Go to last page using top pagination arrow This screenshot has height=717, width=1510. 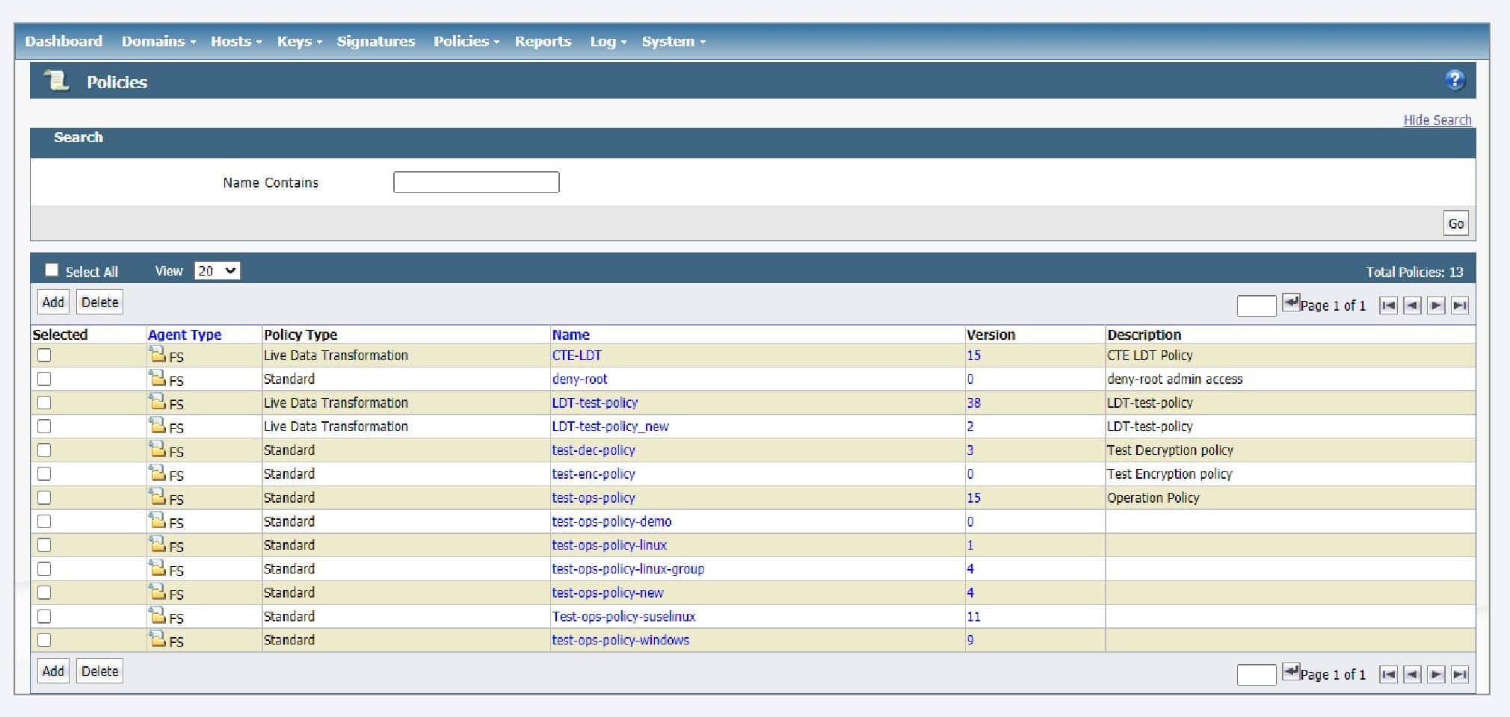coord(1460,305)
